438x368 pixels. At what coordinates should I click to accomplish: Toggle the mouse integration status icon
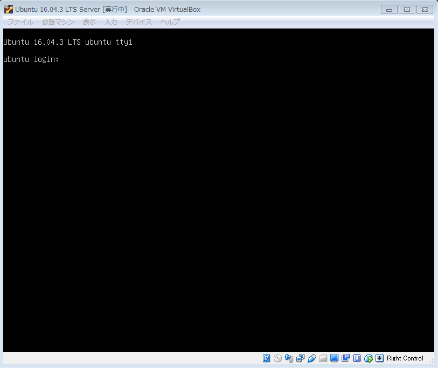coord(369,358)
